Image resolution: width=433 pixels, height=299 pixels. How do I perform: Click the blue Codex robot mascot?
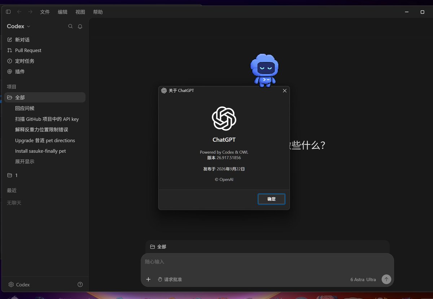pyautogui.click(x=264, y=70)
